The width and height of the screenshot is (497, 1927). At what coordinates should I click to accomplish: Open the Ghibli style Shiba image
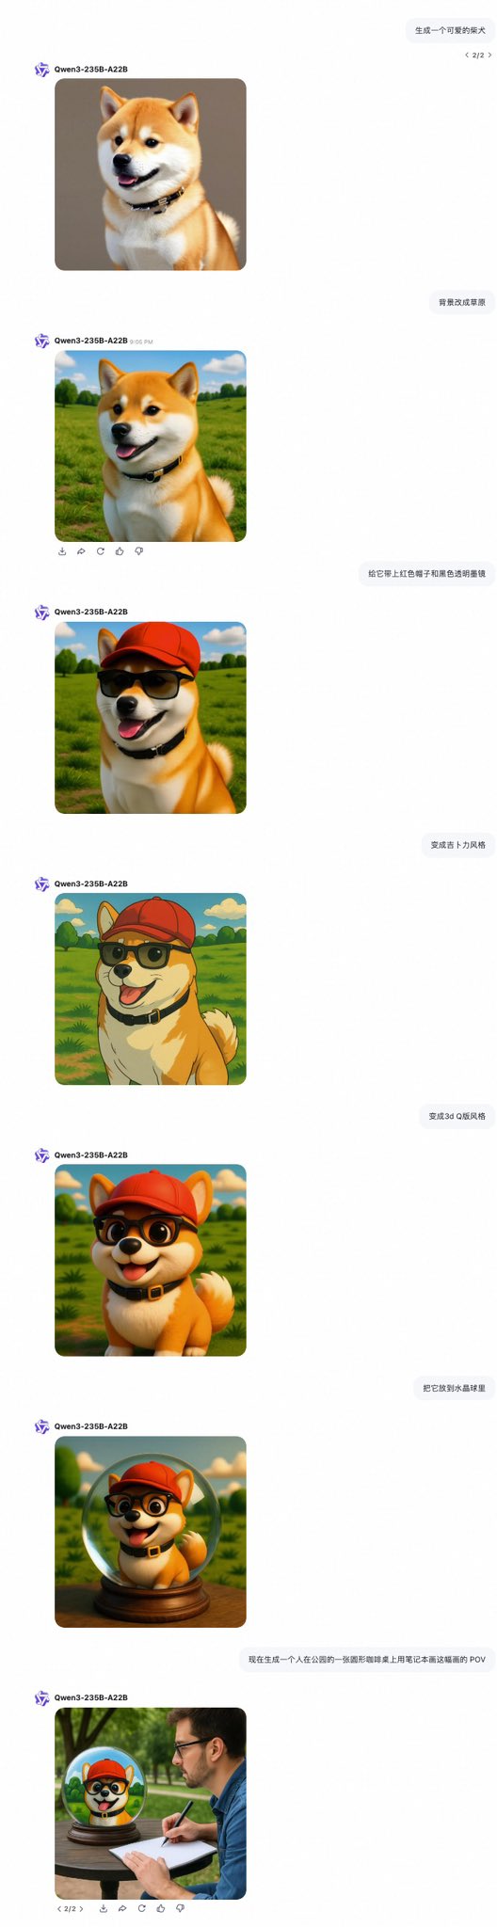tap(151, 989)
